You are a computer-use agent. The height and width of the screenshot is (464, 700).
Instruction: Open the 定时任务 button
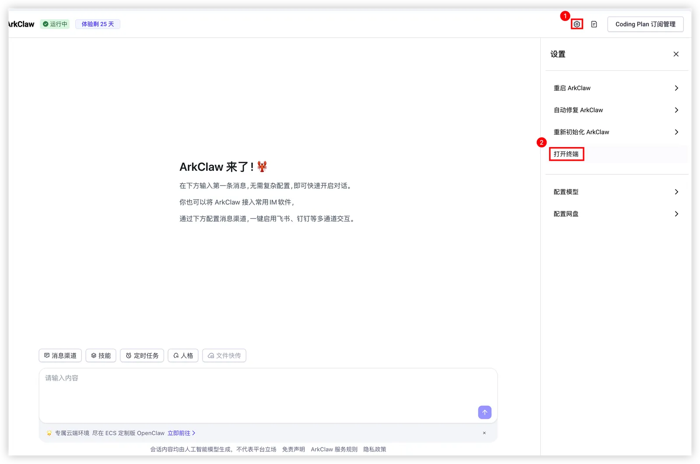pos(142,355)
